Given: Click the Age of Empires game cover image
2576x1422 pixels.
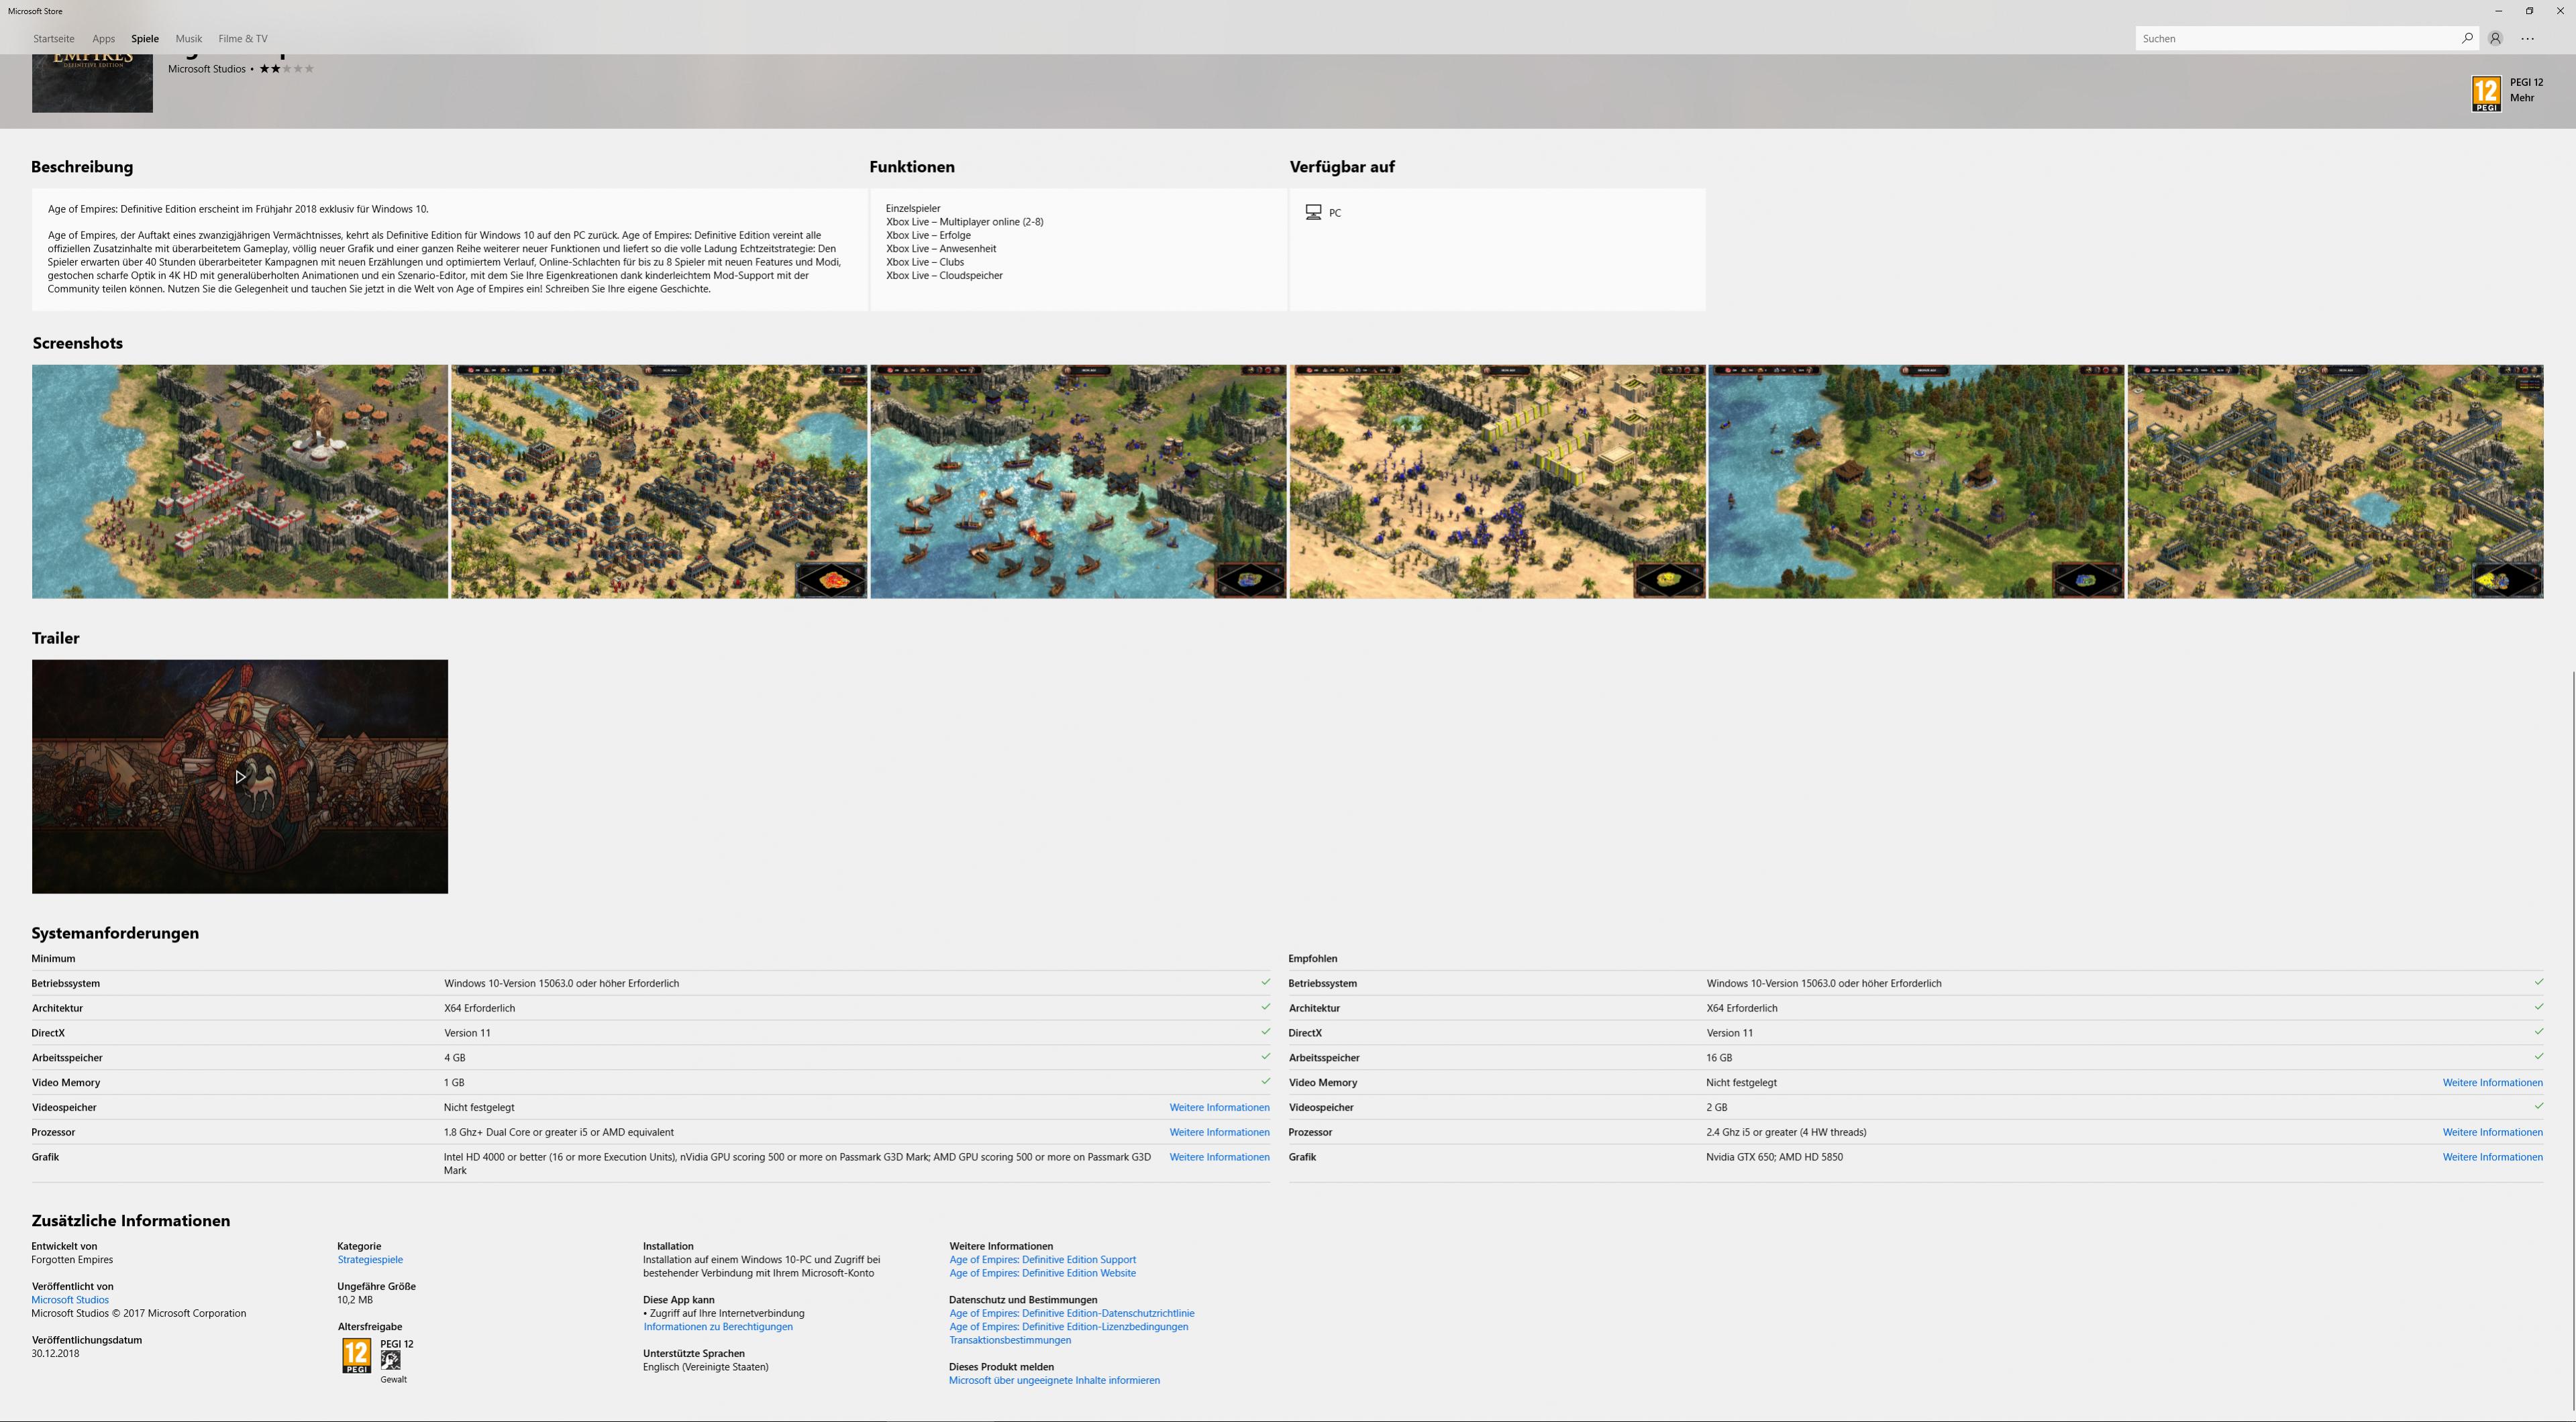Looking at the screenshot, I should 92,84.
